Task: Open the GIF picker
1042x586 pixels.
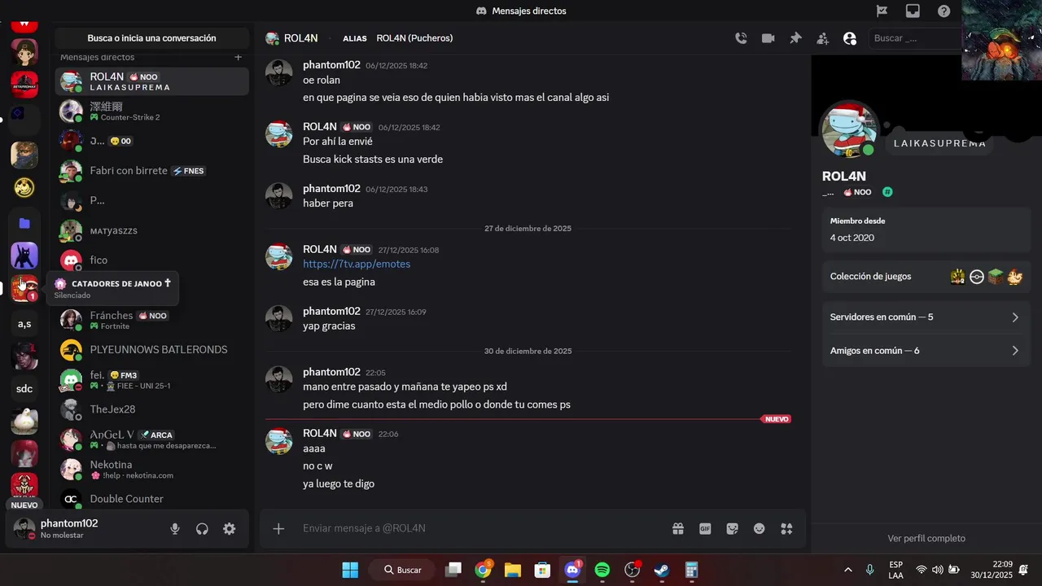Action: click(x=705, y=528)
